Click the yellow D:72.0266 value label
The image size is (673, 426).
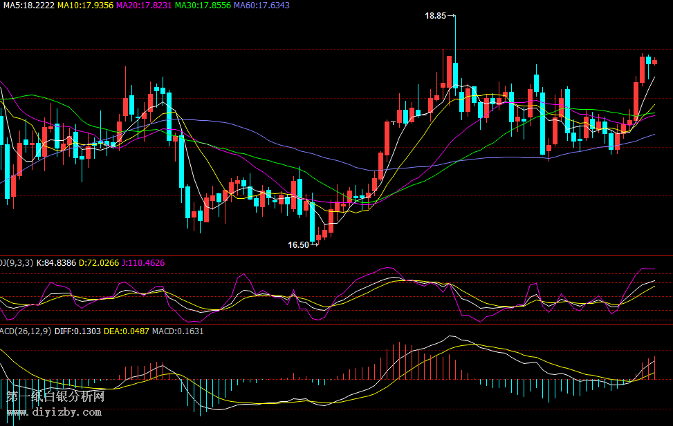(x=98, y=263)
